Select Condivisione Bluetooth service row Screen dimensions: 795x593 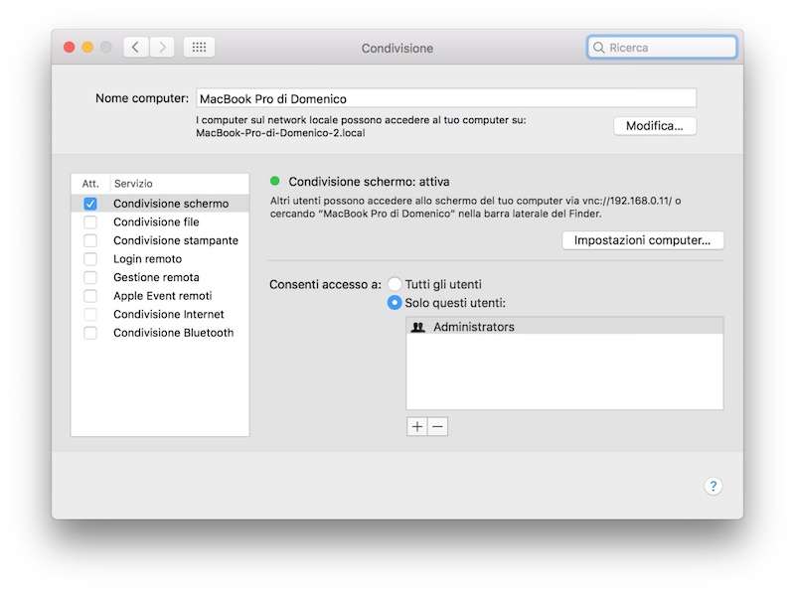pyautogui.click(x=160, y=333)
